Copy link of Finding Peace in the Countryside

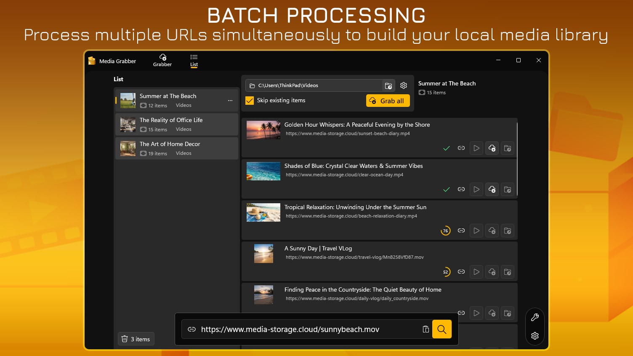coord(461,313)
